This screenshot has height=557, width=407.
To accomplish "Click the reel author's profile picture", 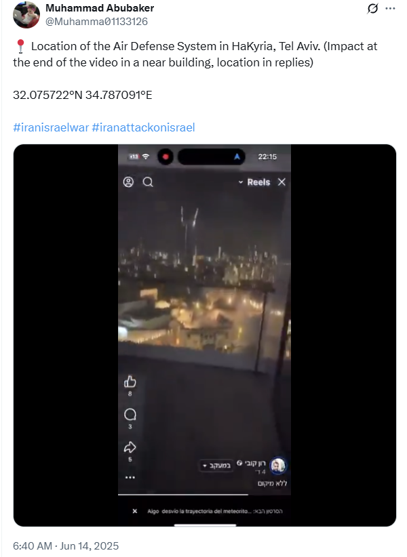I will pos(278,466).
